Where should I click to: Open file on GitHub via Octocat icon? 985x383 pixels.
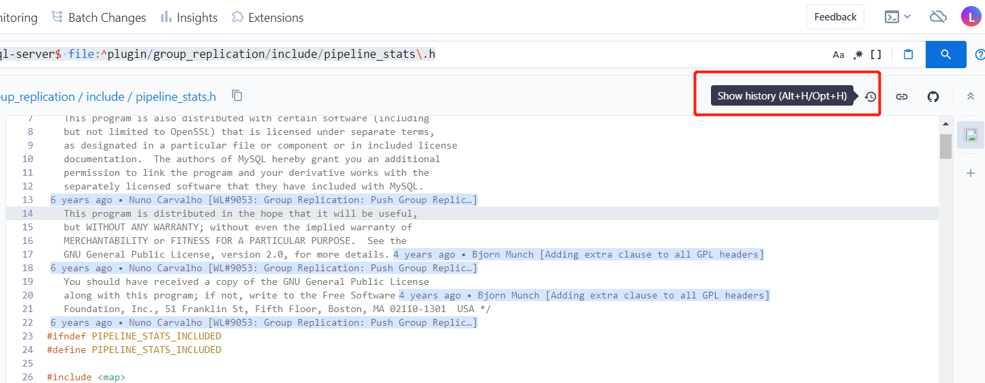[x=933, y=97]
